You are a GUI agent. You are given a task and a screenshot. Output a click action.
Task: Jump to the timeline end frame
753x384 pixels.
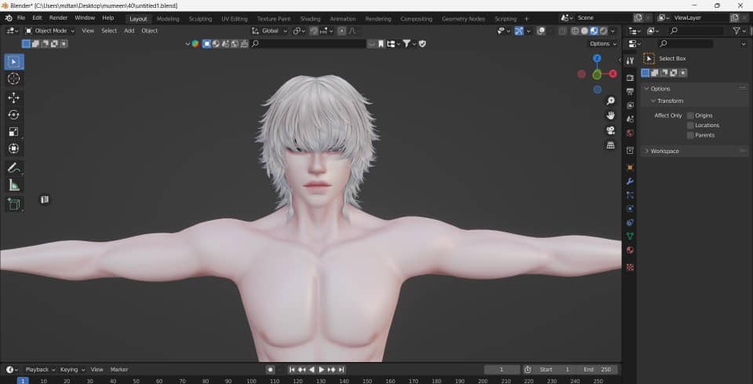[341, 370]
